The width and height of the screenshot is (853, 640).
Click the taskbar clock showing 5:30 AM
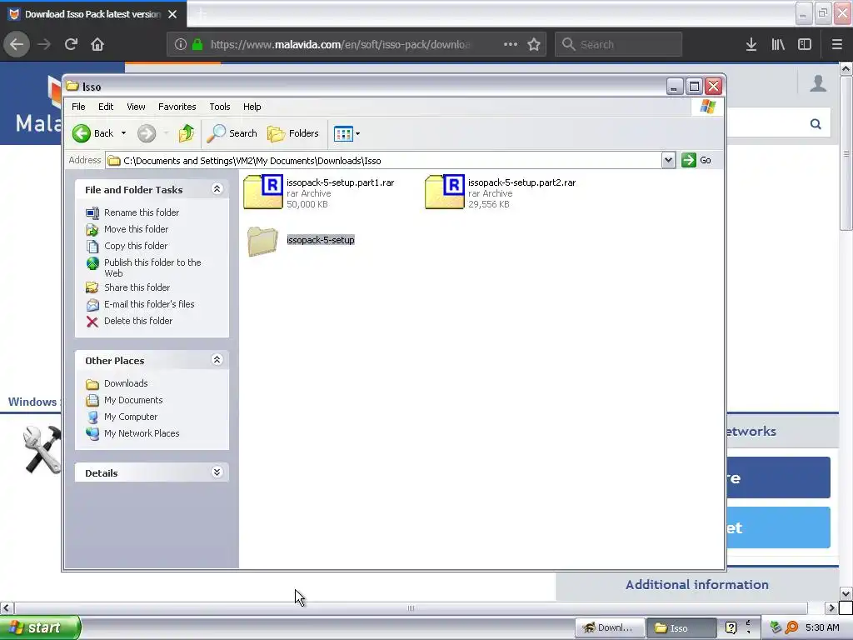pos(822,628)
